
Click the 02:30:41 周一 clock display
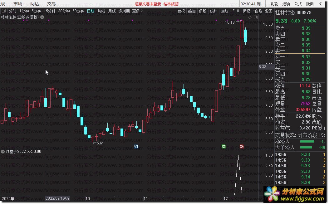tap(253, 4)
